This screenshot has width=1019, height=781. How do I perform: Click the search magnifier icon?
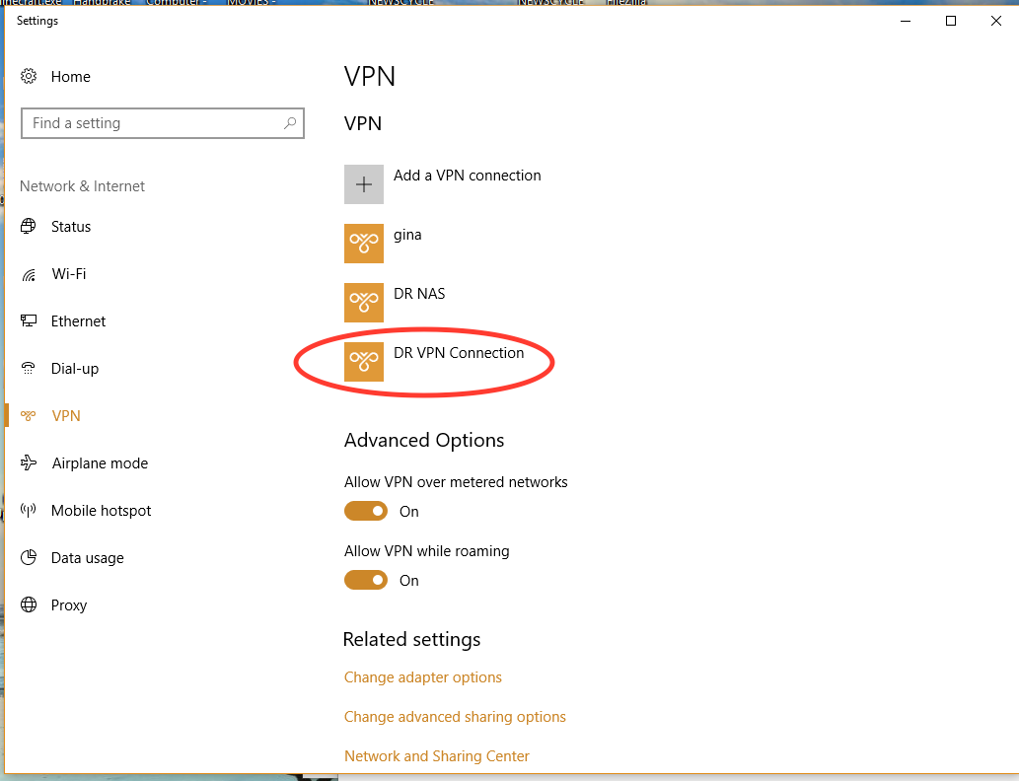click(x=290, y=123)
